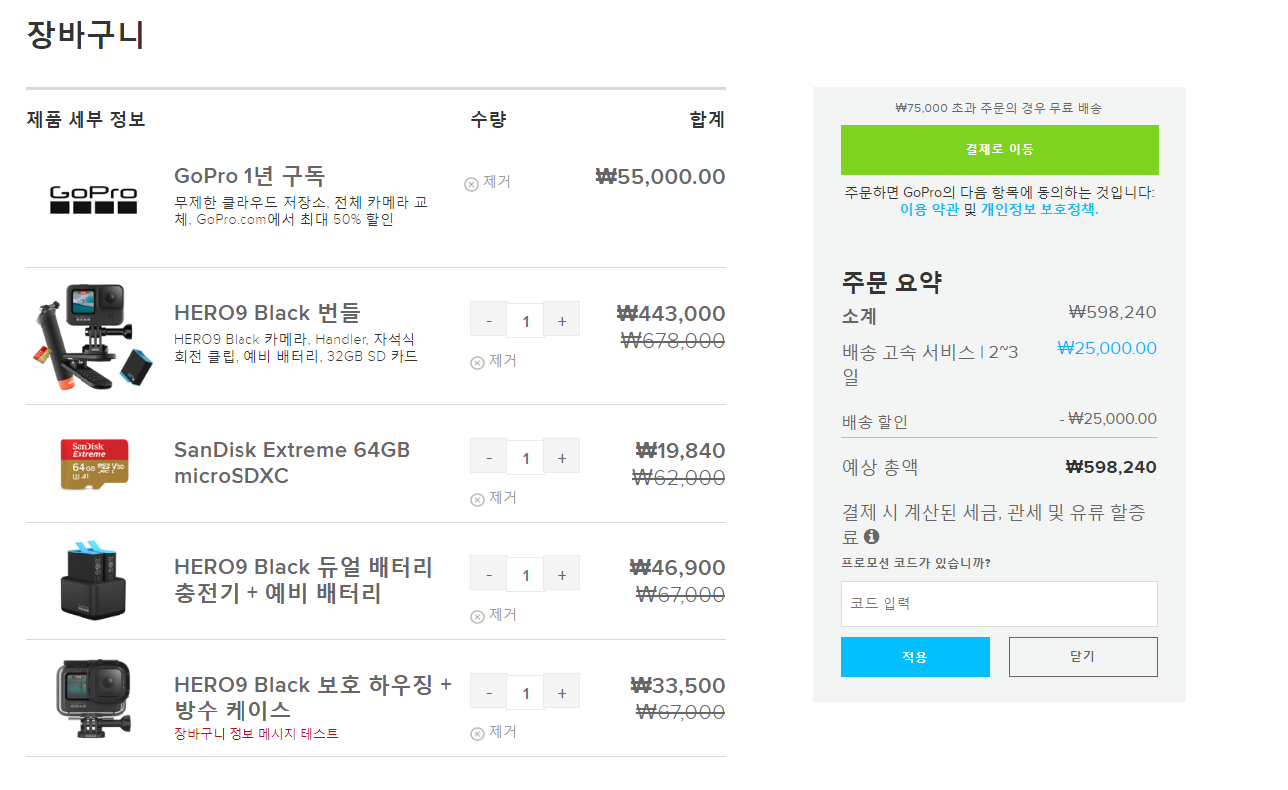Click the quantity field for 보호 하우징 케이스
Screen dimensions: 1288x790
[525, 693]
